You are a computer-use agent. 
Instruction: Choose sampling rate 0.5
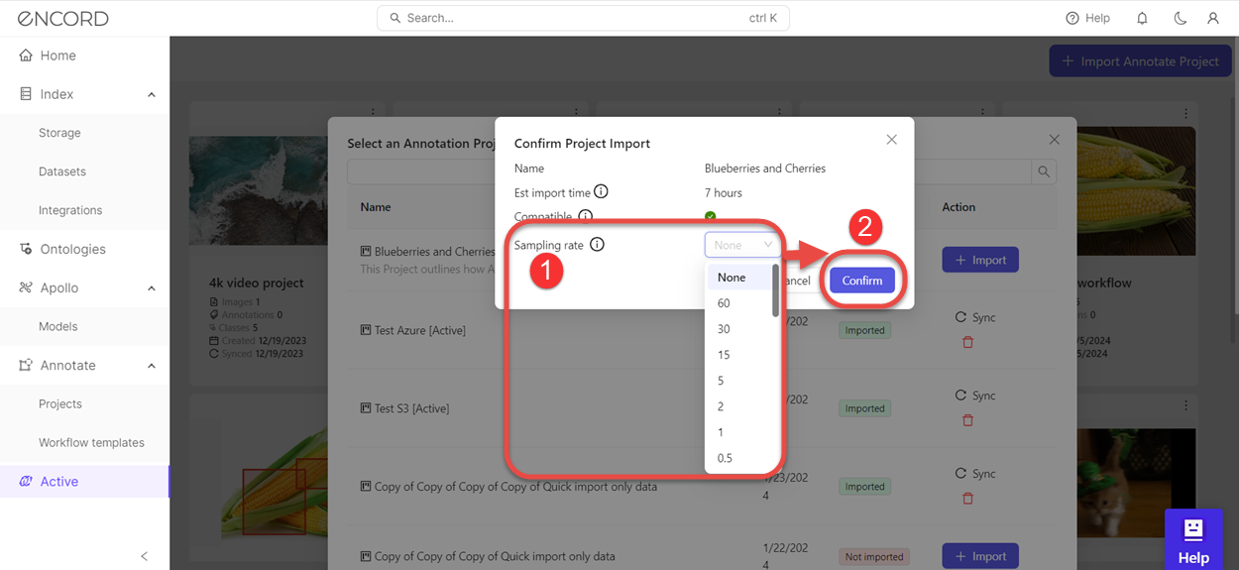(x=738, y=458)
